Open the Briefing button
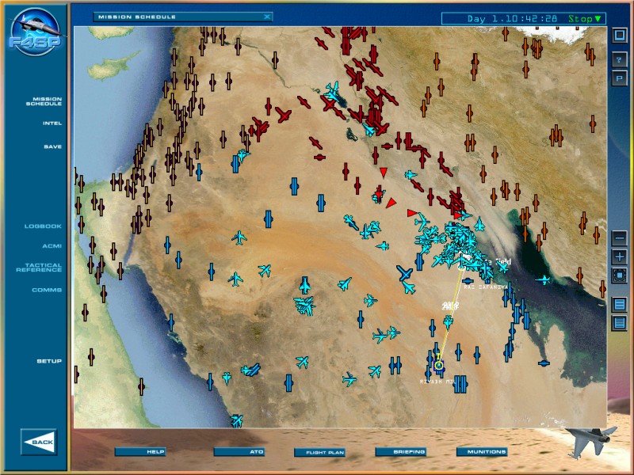Viewport: 634px width, 475px height. coord(401,451)
